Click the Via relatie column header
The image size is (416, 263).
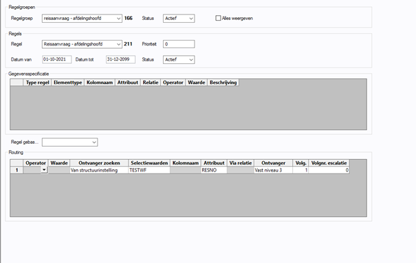[x=241, y=163]
